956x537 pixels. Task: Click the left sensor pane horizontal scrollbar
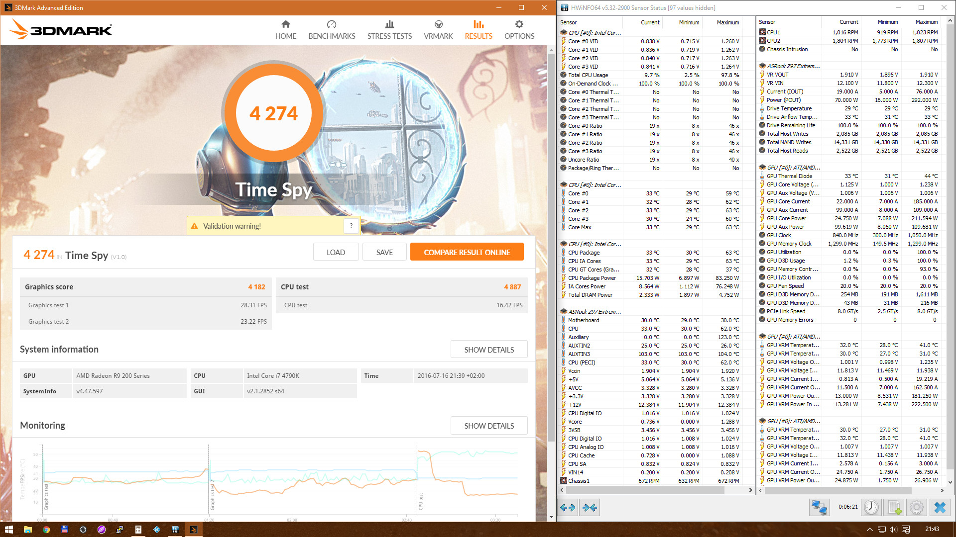pos(645,490)
